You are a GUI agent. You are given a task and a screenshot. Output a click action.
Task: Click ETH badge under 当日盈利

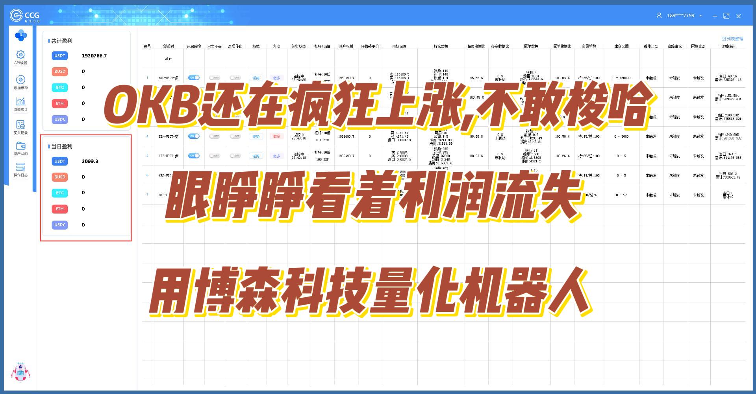[60, 209]
